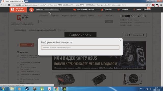This screenshot has width=163, height=91.
Task: Open Что с моим заказом? link
Action: 86,10
